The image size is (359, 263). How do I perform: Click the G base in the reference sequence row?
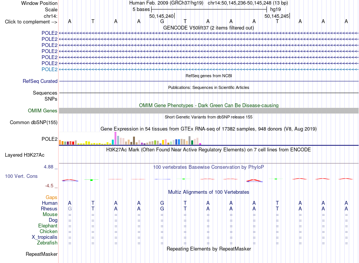162,21
